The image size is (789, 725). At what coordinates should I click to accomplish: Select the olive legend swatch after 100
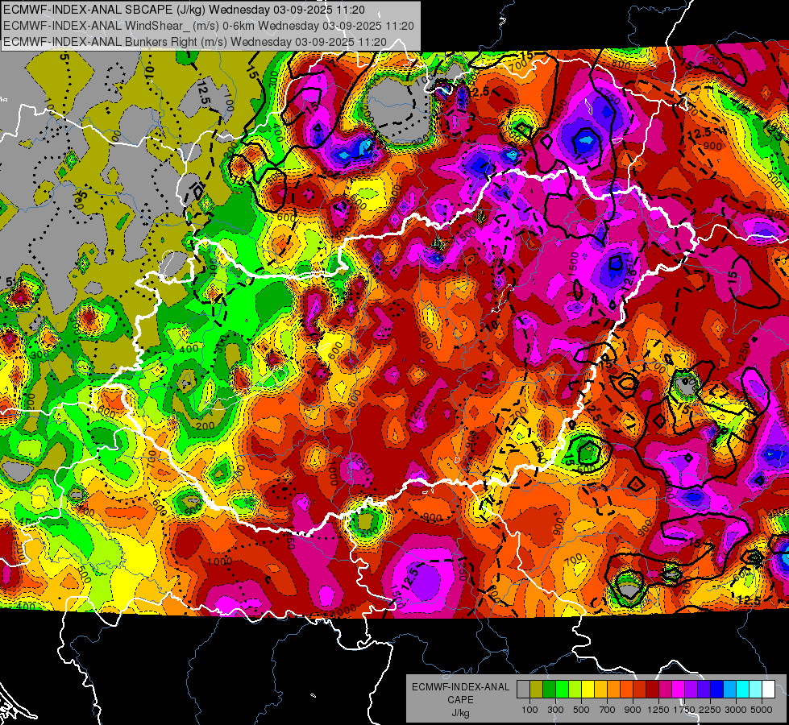pos(537,689)
